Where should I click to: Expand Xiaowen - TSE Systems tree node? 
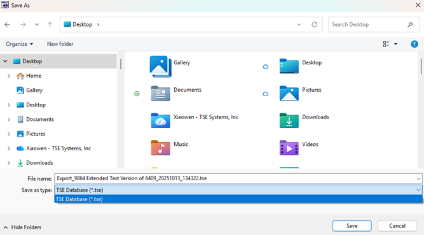click(x=9, y=148)
